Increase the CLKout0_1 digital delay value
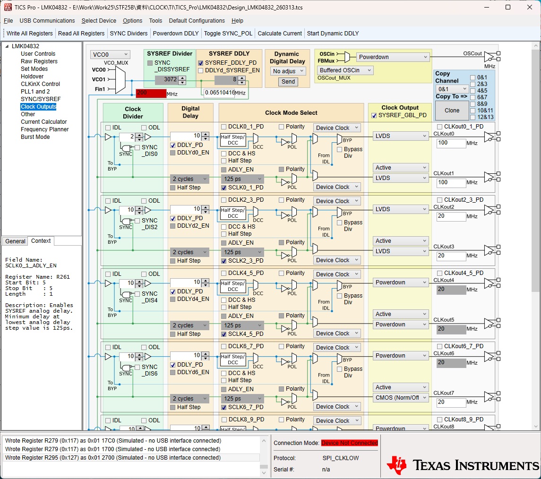This screenshot has width=541, height=479. 205,134
